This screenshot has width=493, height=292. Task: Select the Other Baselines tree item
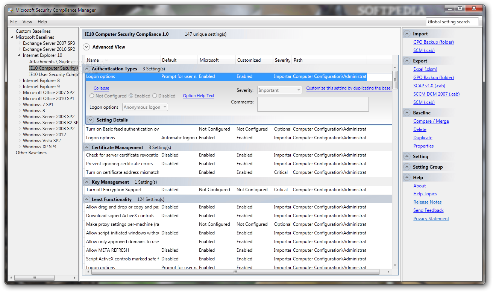point(31,153)
